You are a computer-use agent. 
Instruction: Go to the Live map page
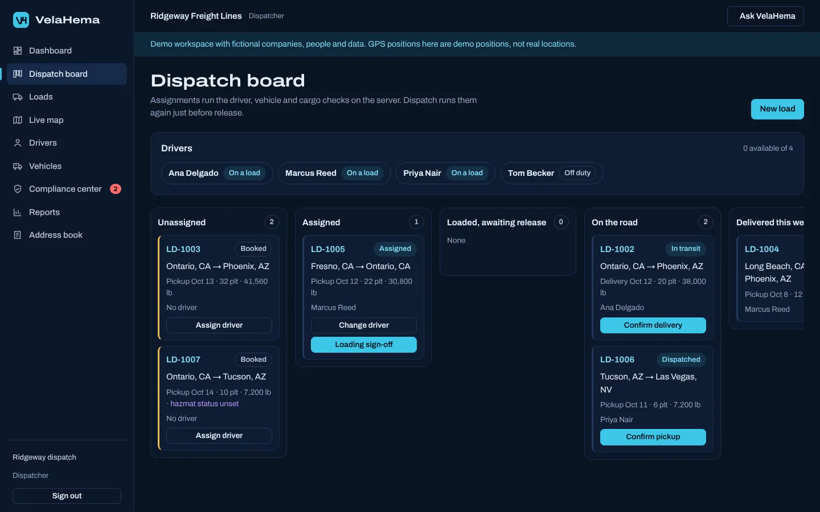tap(67, 120)
